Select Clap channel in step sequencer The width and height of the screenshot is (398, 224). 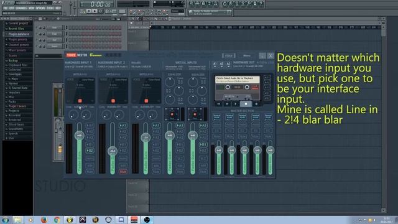click(55, 34)
